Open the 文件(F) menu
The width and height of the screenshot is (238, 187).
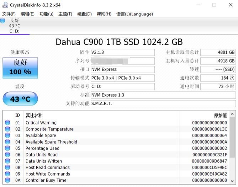pyautogui.click(x=9, y=14)
